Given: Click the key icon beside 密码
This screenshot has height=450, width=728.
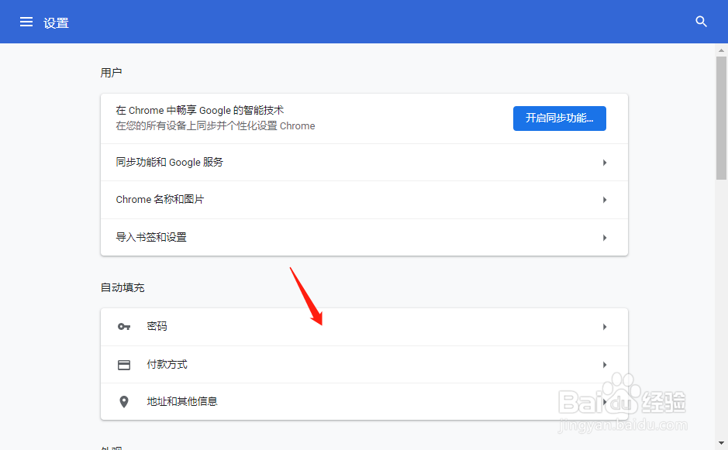Looking at the screenshot, I should tap(124, 327).
